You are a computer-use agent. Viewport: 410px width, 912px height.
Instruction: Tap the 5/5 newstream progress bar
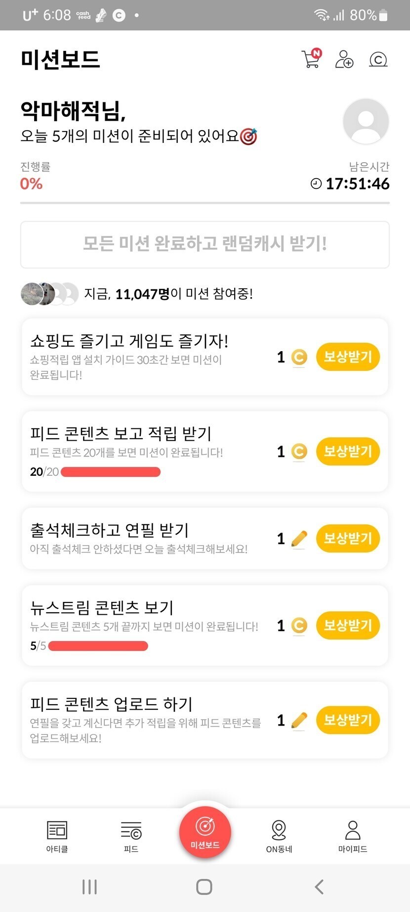click(x=98, y=646)
